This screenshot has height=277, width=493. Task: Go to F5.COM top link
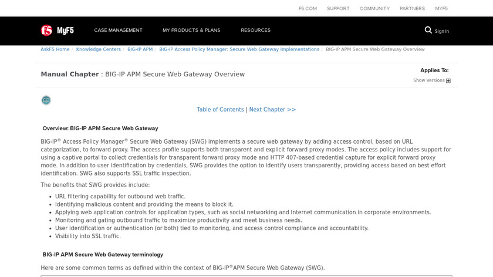pyautogui.click(x=308, y=9)
